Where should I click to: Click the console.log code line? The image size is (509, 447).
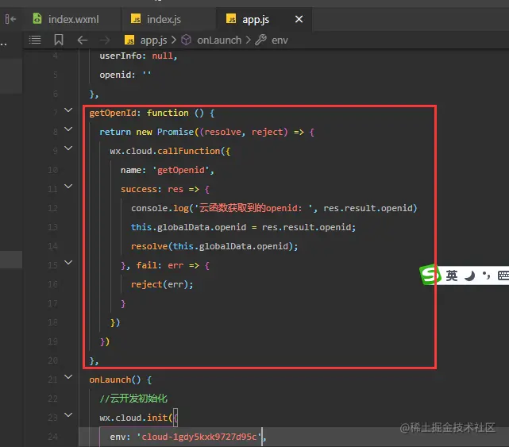[x=274, y=208]
